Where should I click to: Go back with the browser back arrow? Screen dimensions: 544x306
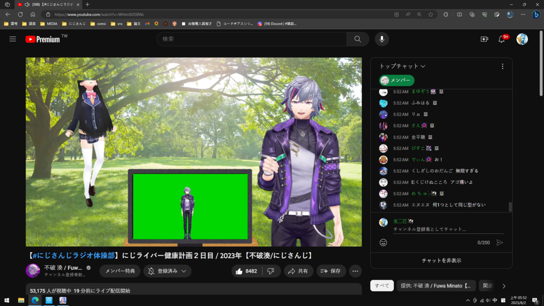pyautogui.click(x=8, y=14)
